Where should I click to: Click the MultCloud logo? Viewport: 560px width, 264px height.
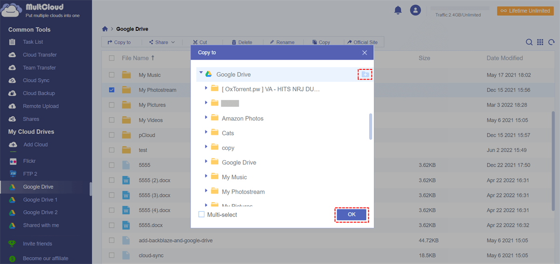coord(41,10)
